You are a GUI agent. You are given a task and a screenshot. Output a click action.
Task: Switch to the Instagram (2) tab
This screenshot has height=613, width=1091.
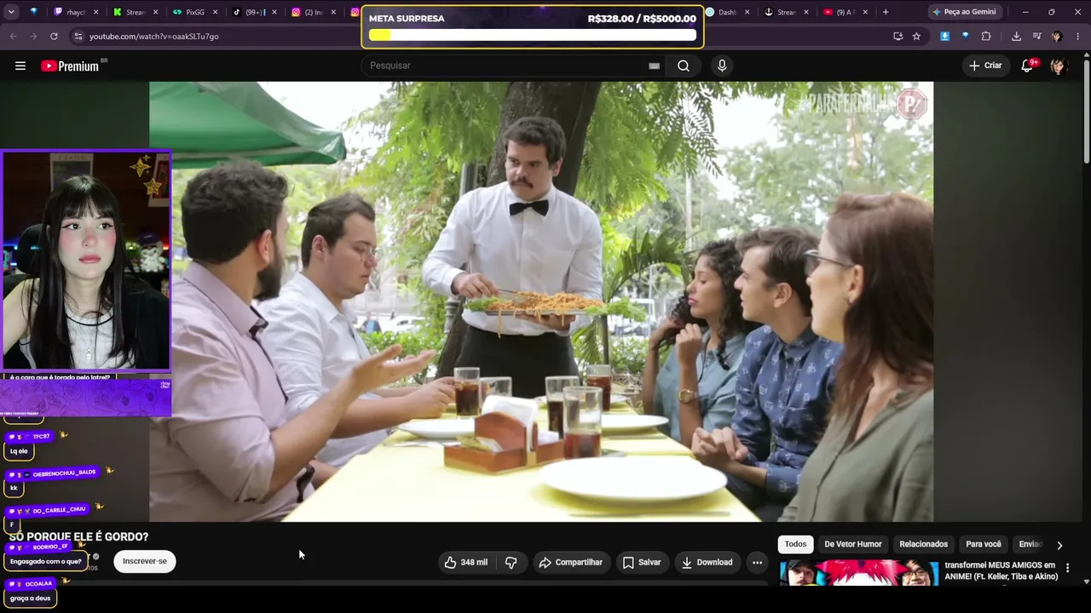[x=315, y=12]
